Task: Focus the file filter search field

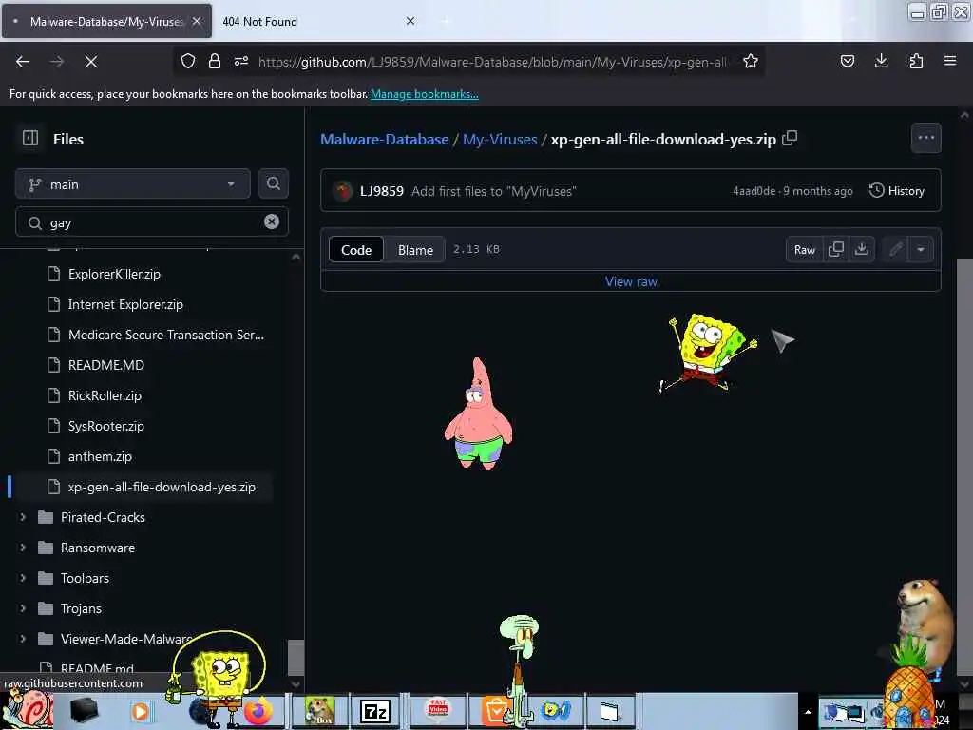Action: (x=152, y=221)
